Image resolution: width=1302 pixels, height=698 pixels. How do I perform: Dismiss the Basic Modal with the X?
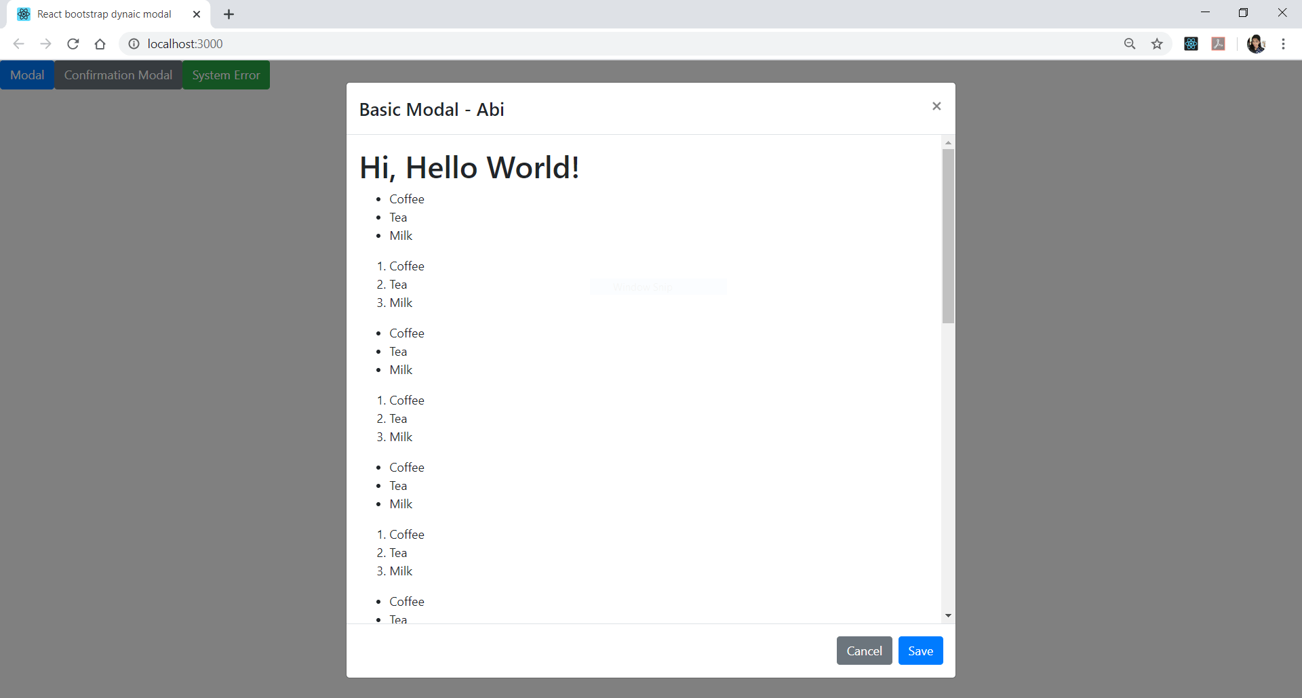(x=936, y=106)
